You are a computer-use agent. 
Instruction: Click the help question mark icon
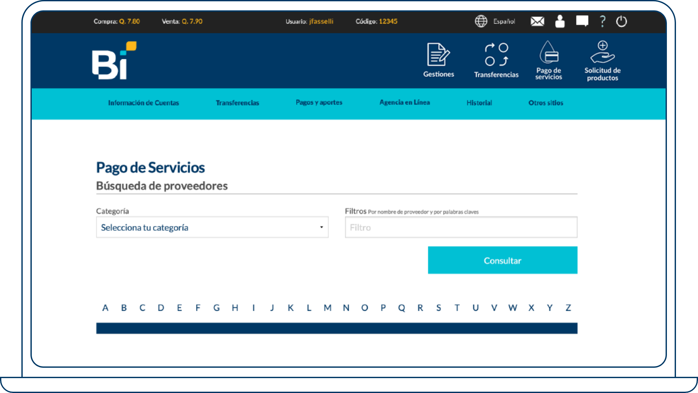602,21
